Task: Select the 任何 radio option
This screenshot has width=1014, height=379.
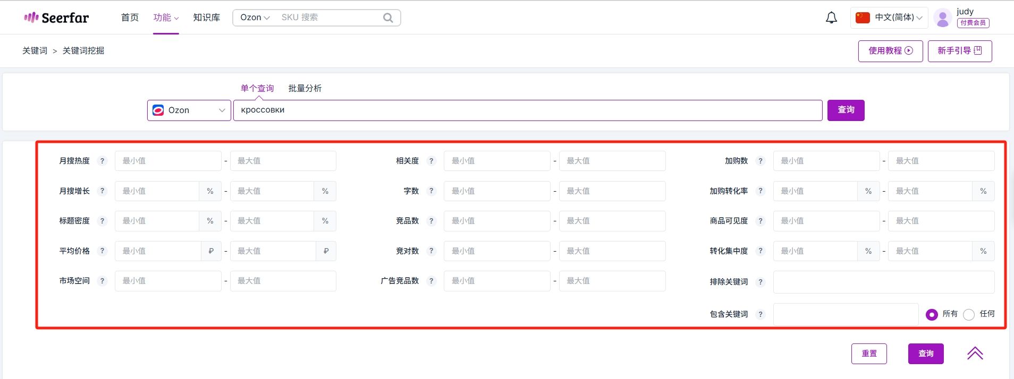Action: pyautogui.click(x=969, y=314)
